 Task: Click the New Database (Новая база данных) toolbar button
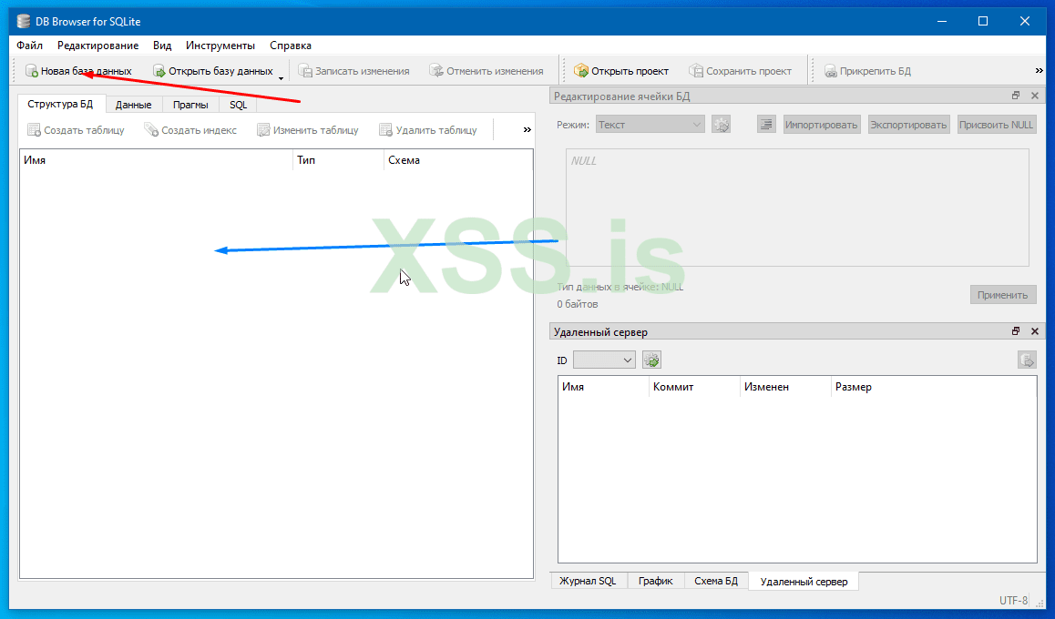[x=78, y=71]
